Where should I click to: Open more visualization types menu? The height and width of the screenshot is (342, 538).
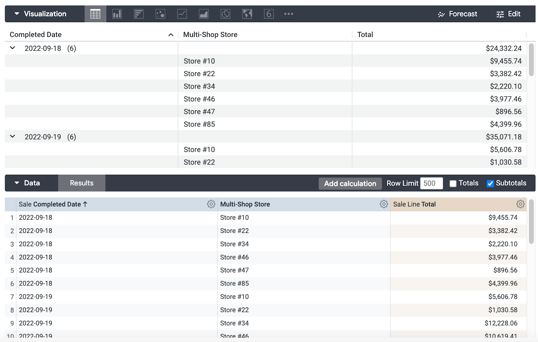(289, 14)
